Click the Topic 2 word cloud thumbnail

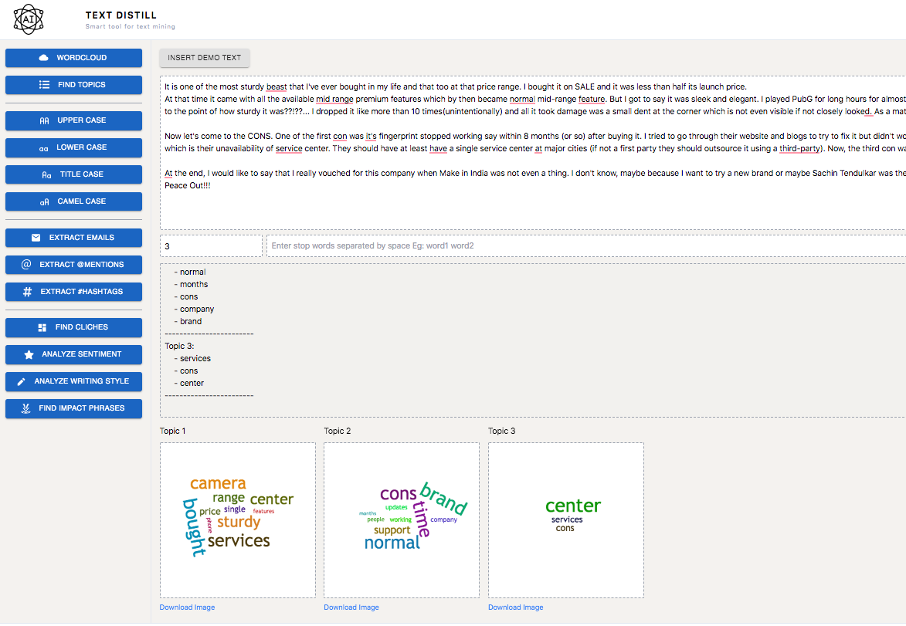click(x=401, y=519)
